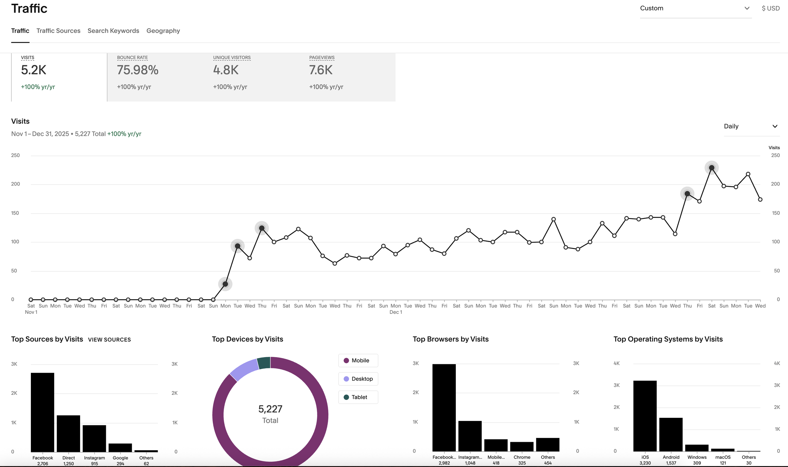Select the Pageviews metric card
Image resolution: width=788 pixels, height=467 pixels.
(347, 77)
